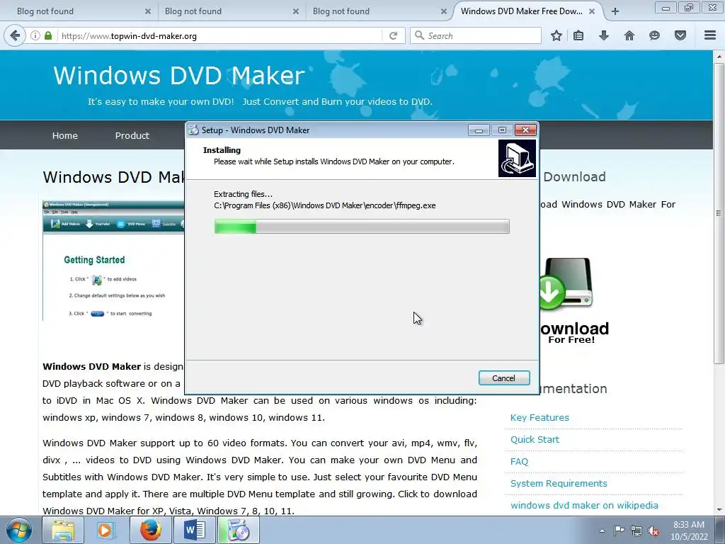Image resolution: width=725 pixels, height=544 pixels.
Task: Launch Windows Explorer from taskbar
Action: pyautogui.click(x=63, y=531)
